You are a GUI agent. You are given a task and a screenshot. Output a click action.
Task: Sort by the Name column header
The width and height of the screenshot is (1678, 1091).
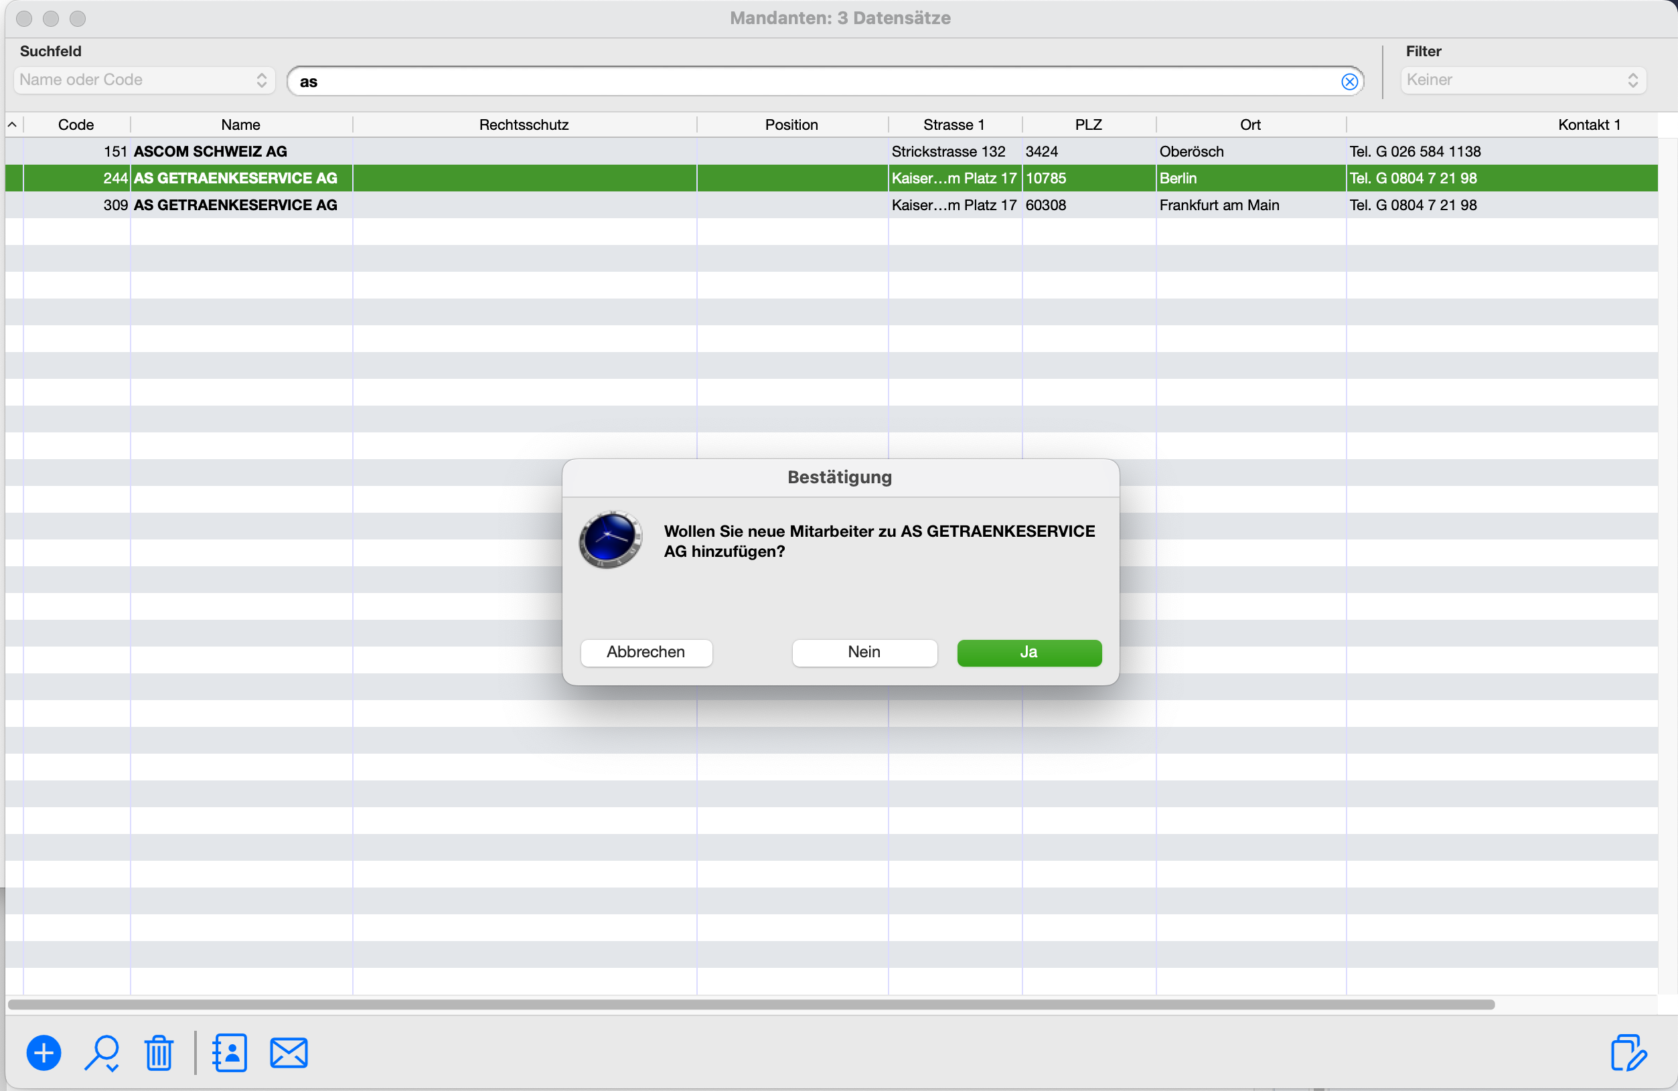(241, 124)
